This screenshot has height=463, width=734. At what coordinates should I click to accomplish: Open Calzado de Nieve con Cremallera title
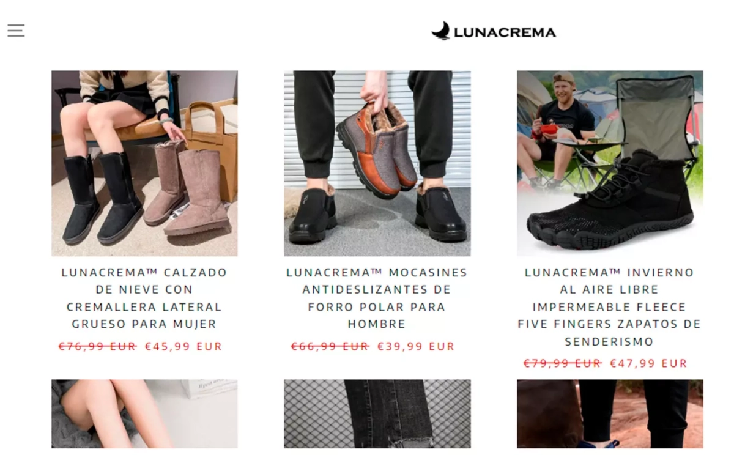(144, 298)
